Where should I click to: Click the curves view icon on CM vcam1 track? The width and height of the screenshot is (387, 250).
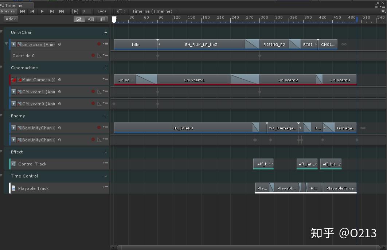pos(99,91)
